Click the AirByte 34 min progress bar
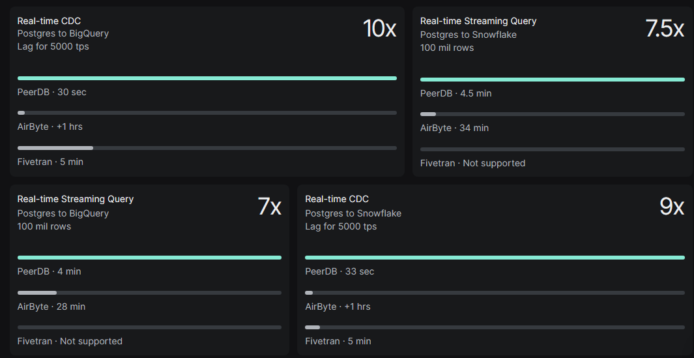The width and height of the screenshot is (694, 358). [553, 114]
